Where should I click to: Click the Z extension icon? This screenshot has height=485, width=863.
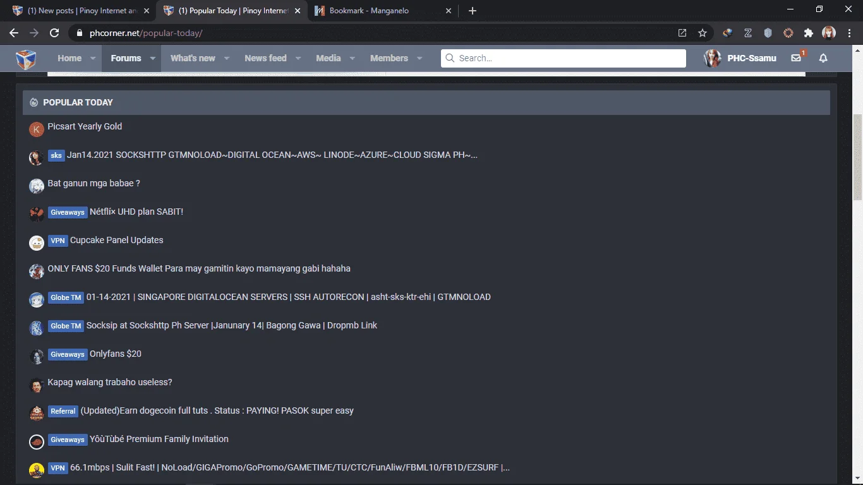pos(748,33)
